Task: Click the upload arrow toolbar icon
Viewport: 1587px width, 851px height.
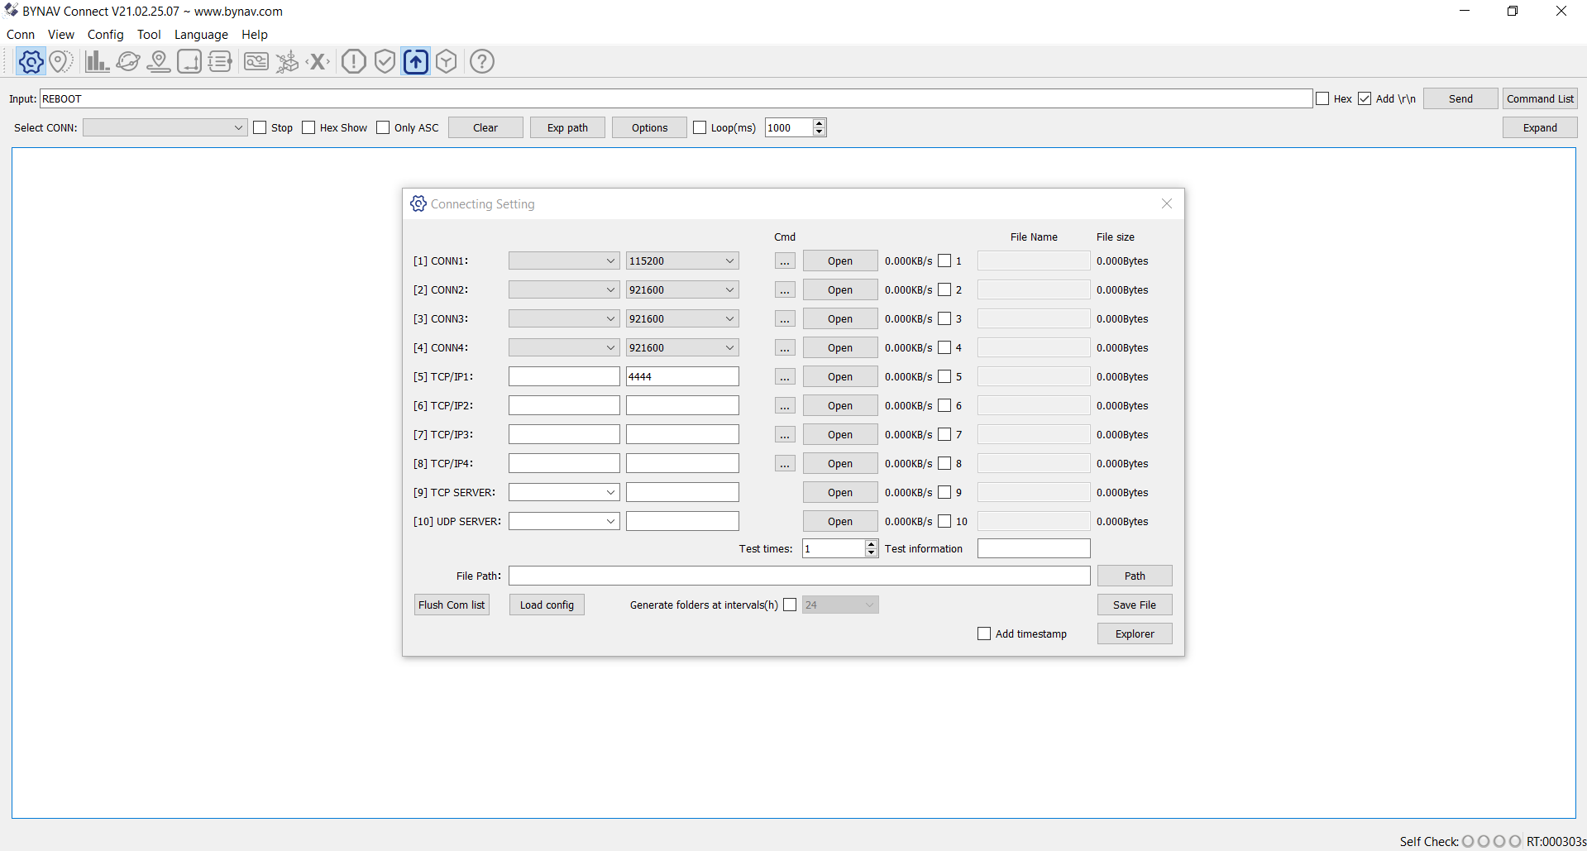Action: (416, 62)
